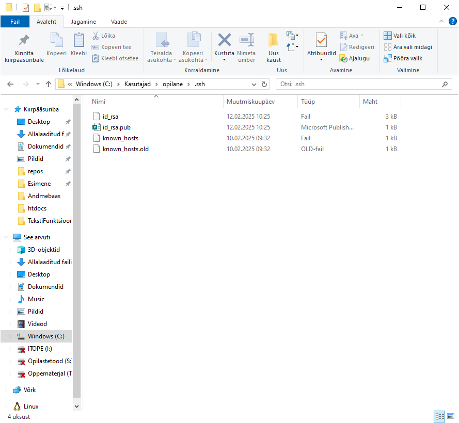Open Esimene pinned folder
The image size is (459, 423).
tap(39, 184)
